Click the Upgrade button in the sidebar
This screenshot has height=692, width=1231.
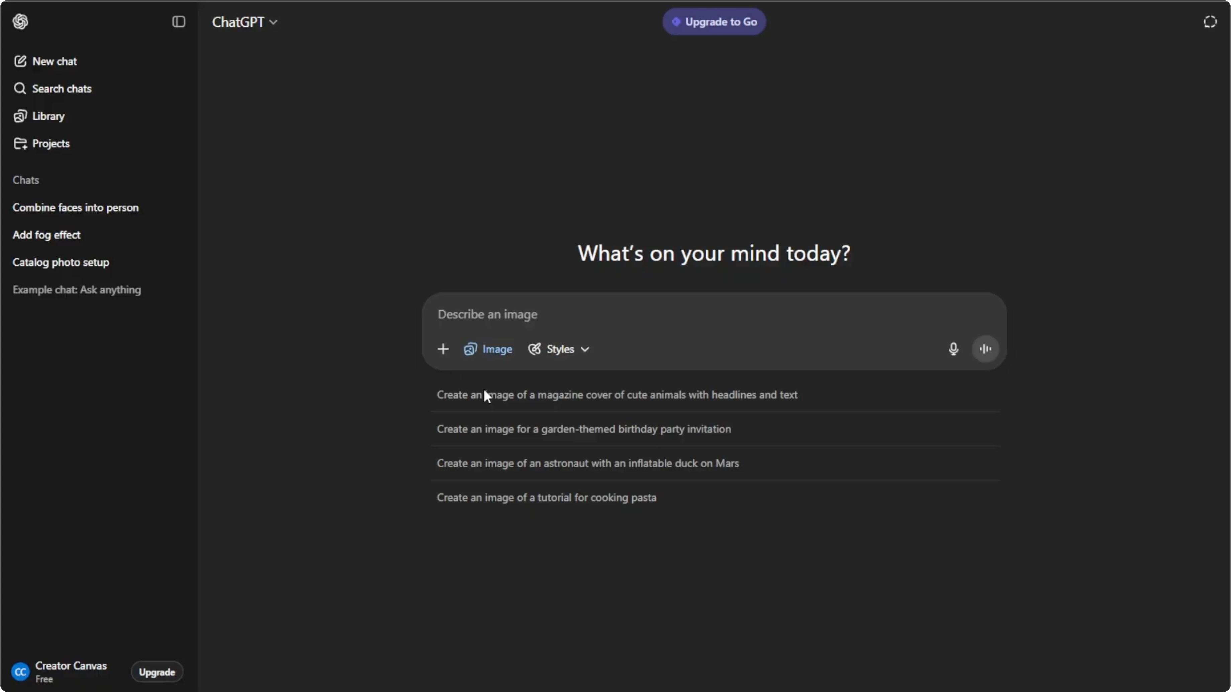[157, 672]
